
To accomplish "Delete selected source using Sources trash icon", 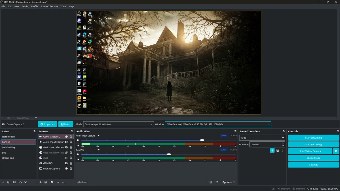I will pos(46,182).
